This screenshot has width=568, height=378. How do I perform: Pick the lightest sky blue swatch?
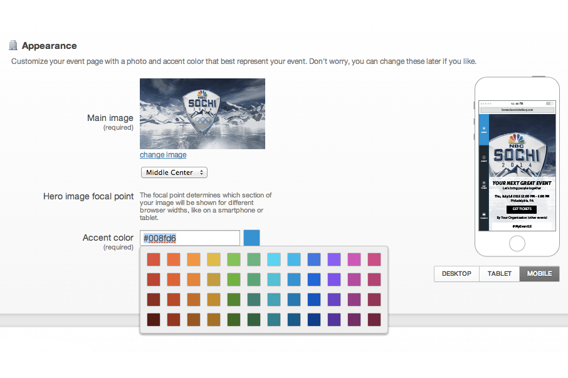(x=294, y=260)
